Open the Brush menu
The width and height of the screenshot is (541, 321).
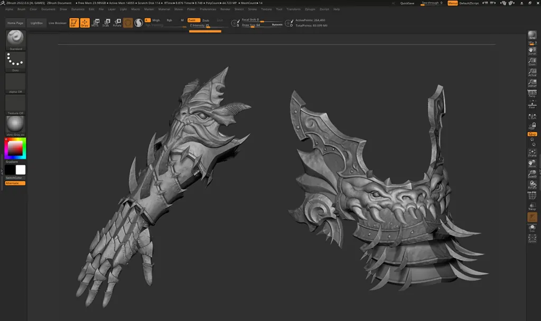tap(21, 9)
